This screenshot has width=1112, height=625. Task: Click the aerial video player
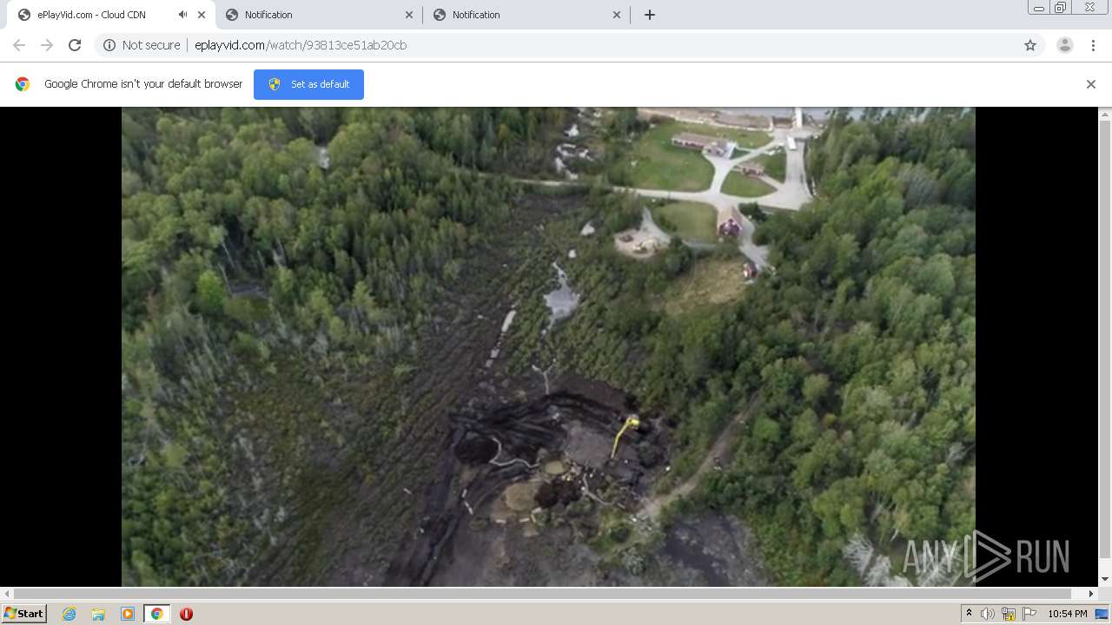point(548,346)
